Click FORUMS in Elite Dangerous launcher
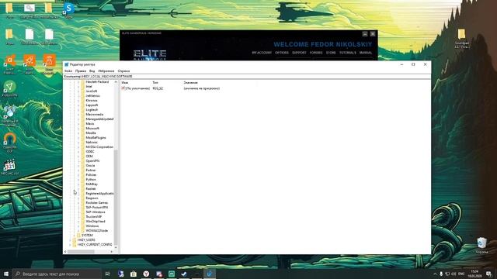The height and width of the screenshot is (279, 497). [316, 53]
